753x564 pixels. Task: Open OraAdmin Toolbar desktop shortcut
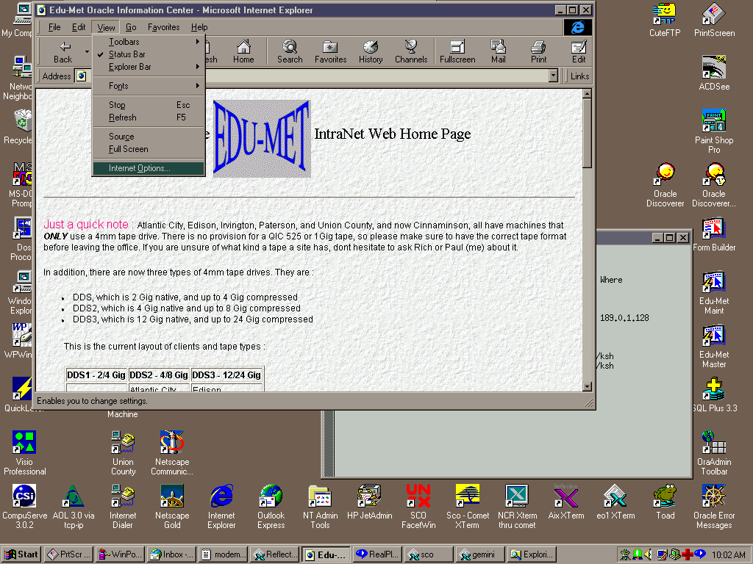714,453
